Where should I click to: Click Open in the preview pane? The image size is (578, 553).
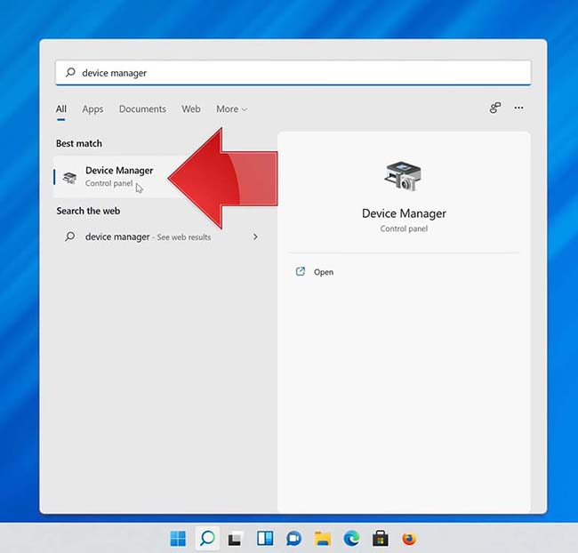click(x=324, y=272)
